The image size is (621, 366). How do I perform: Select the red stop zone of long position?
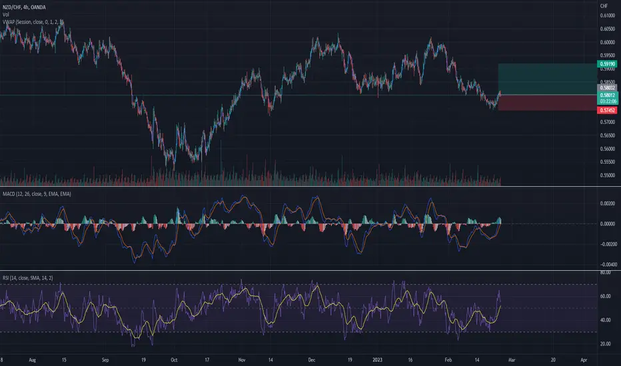[548, 102]
